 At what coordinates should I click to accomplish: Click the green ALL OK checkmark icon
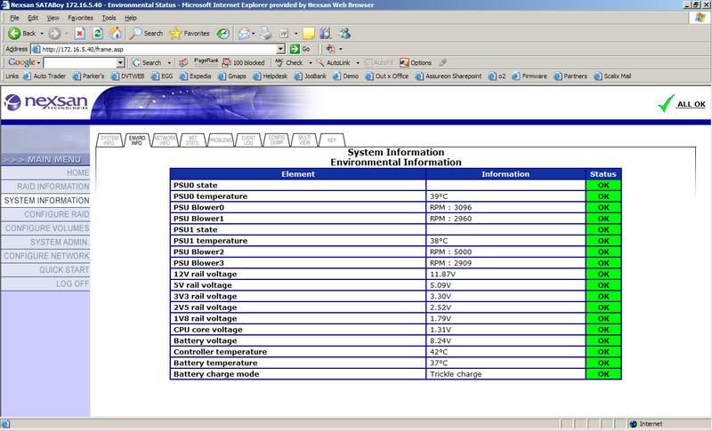pyautogui.click(x=666, y=103)
